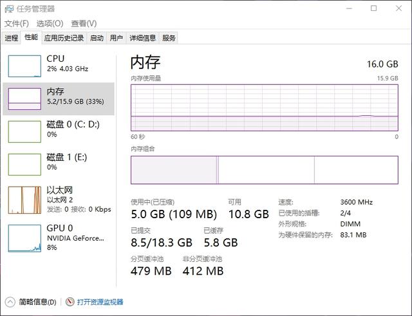Click the resource monitor icon
Screen dimensions: 412x316
(70, 302)
